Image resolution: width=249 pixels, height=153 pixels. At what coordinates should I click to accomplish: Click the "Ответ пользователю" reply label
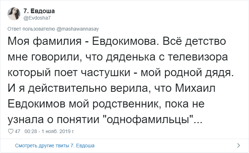click(x=31, y=29)
